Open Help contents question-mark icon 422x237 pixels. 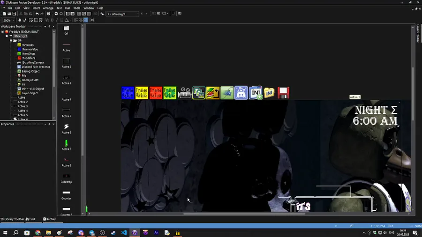(x=48, y=14)
